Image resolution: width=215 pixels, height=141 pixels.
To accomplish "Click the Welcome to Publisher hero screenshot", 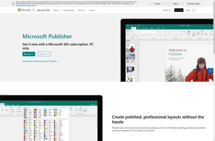I will click(x=167, y=50).
